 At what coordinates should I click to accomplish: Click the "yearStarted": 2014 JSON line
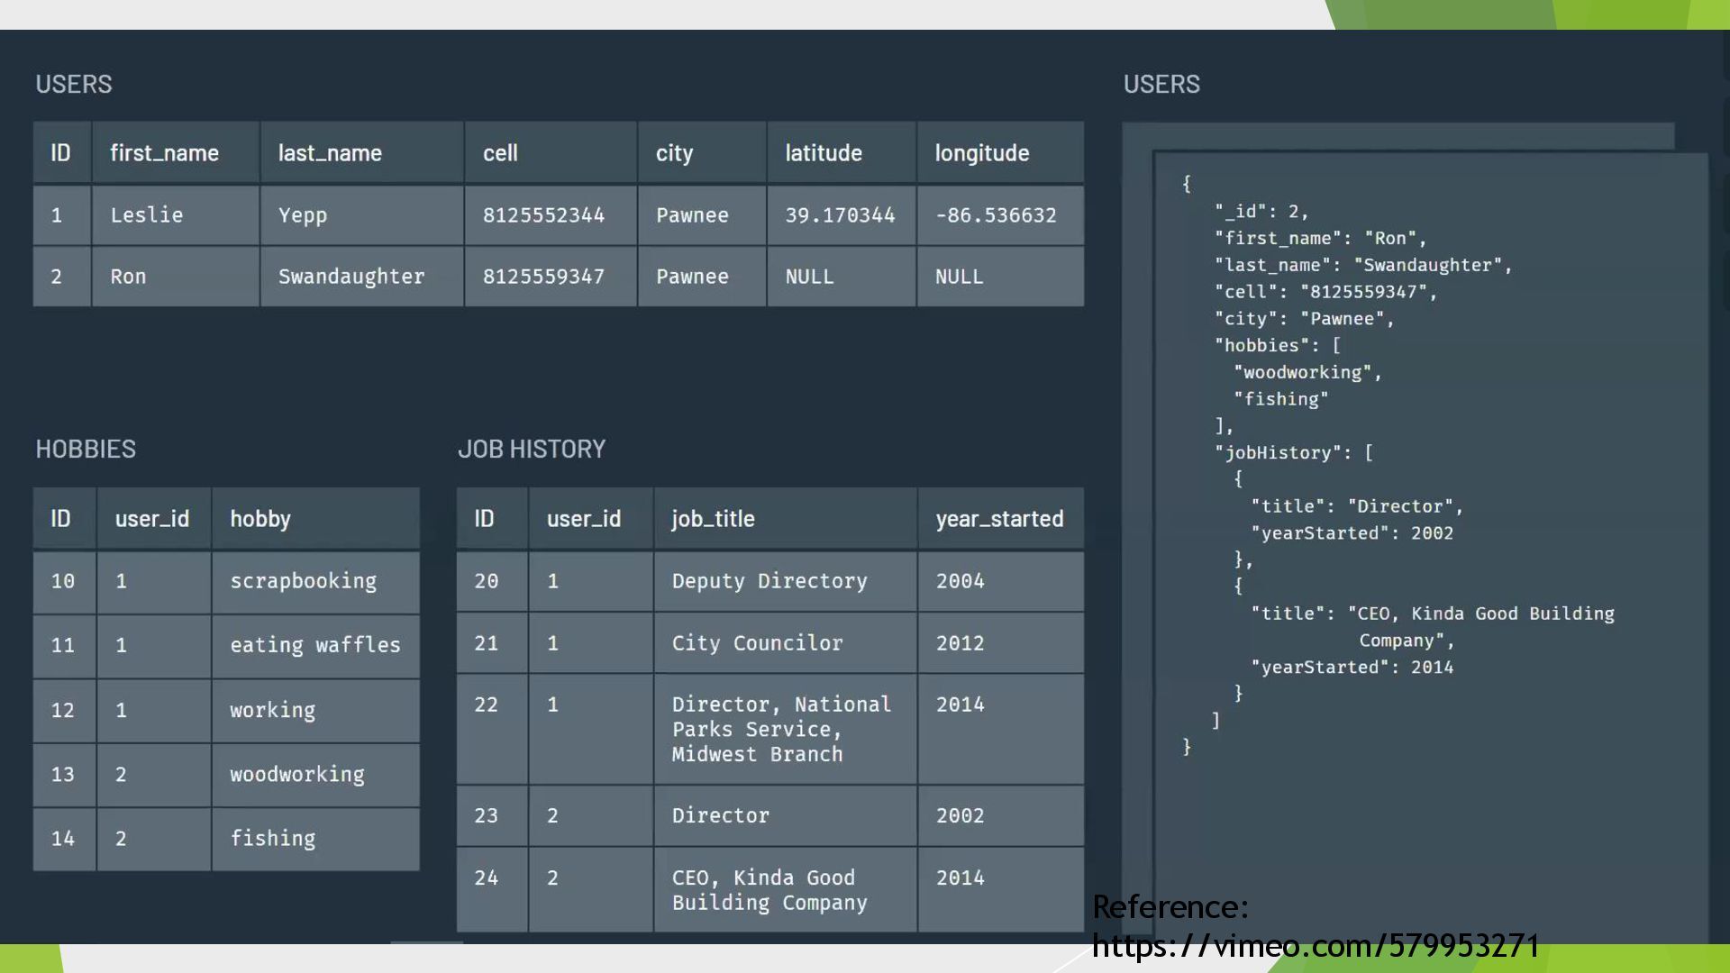point(1352,668)
